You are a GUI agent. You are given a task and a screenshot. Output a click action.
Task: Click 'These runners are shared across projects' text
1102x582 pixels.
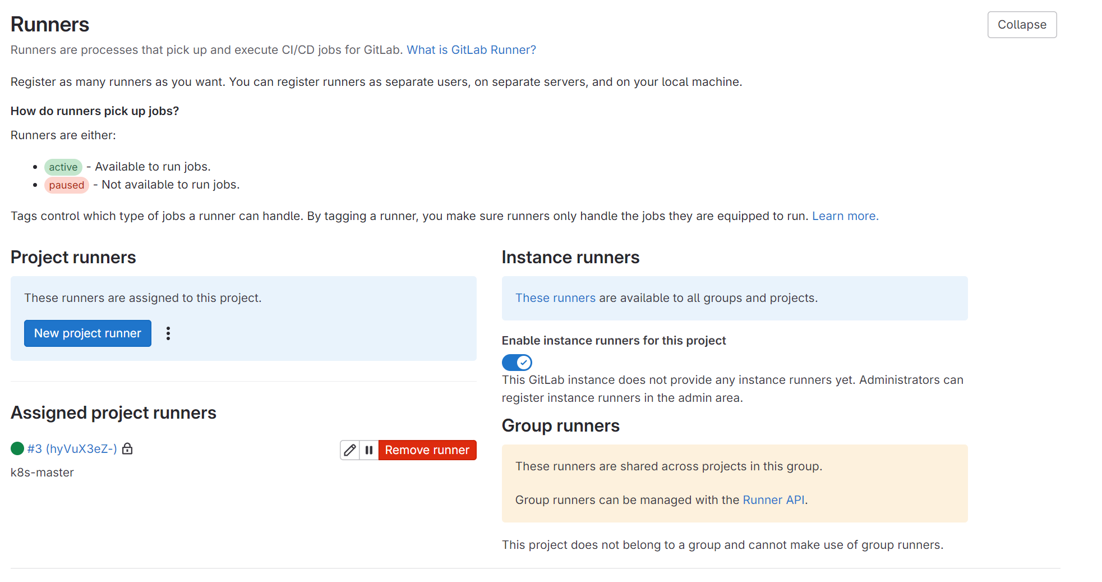668,466
